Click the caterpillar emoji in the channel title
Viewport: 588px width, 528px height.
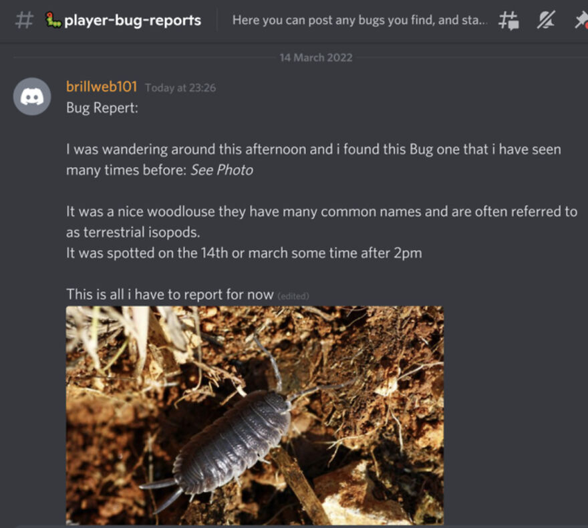51,20
